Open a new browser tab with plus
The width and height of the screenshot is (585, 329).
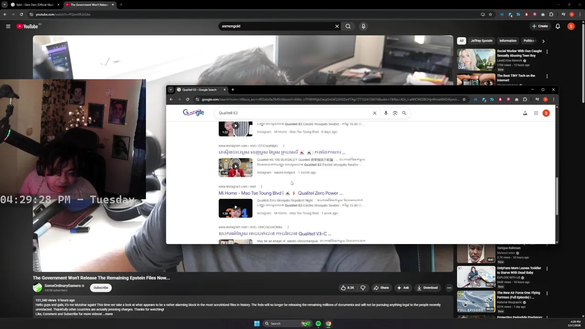[121, 5]
